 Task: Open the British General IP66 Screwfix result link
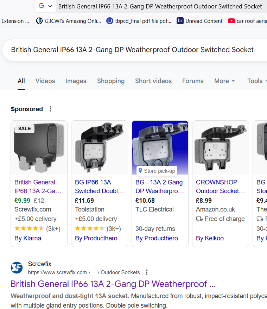[x=113, y=284]
